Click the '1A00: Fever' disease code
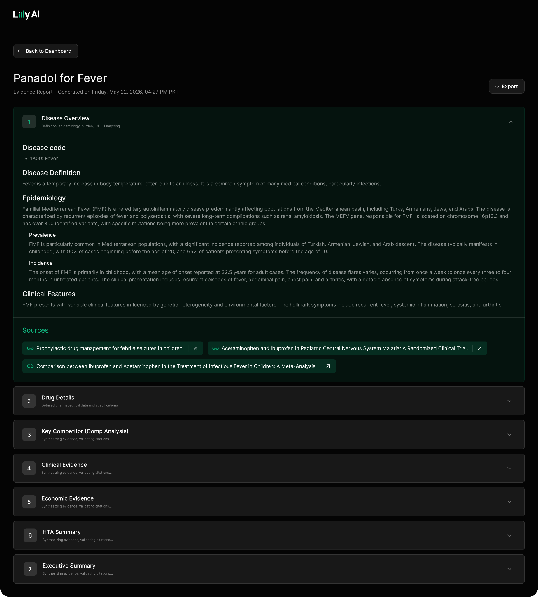 click(x=44, y=159)
